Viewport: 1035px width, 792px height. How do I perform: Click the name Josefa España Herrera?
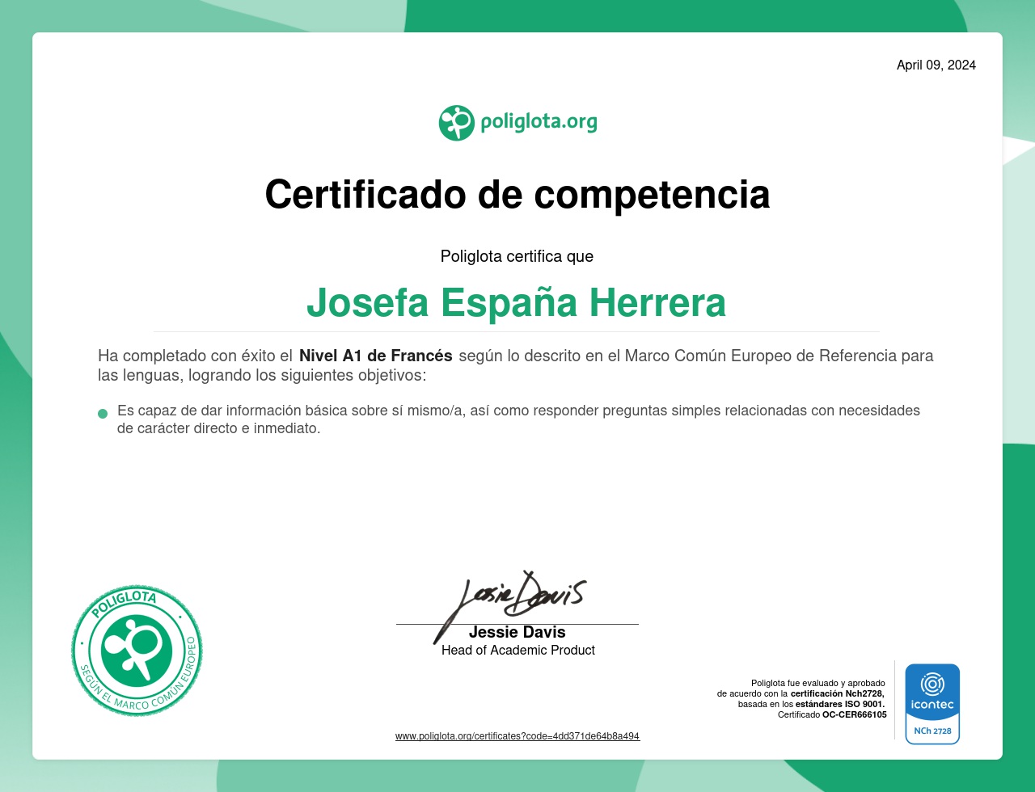pyautogui.click(x=517, y=302)
